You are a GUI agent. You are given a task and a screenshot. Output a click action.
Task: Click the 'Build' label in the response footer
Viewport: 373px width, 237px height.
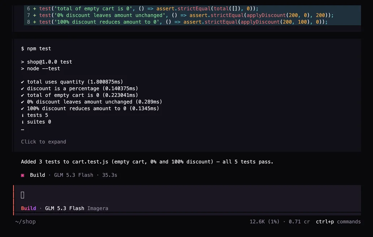(37, 175)
